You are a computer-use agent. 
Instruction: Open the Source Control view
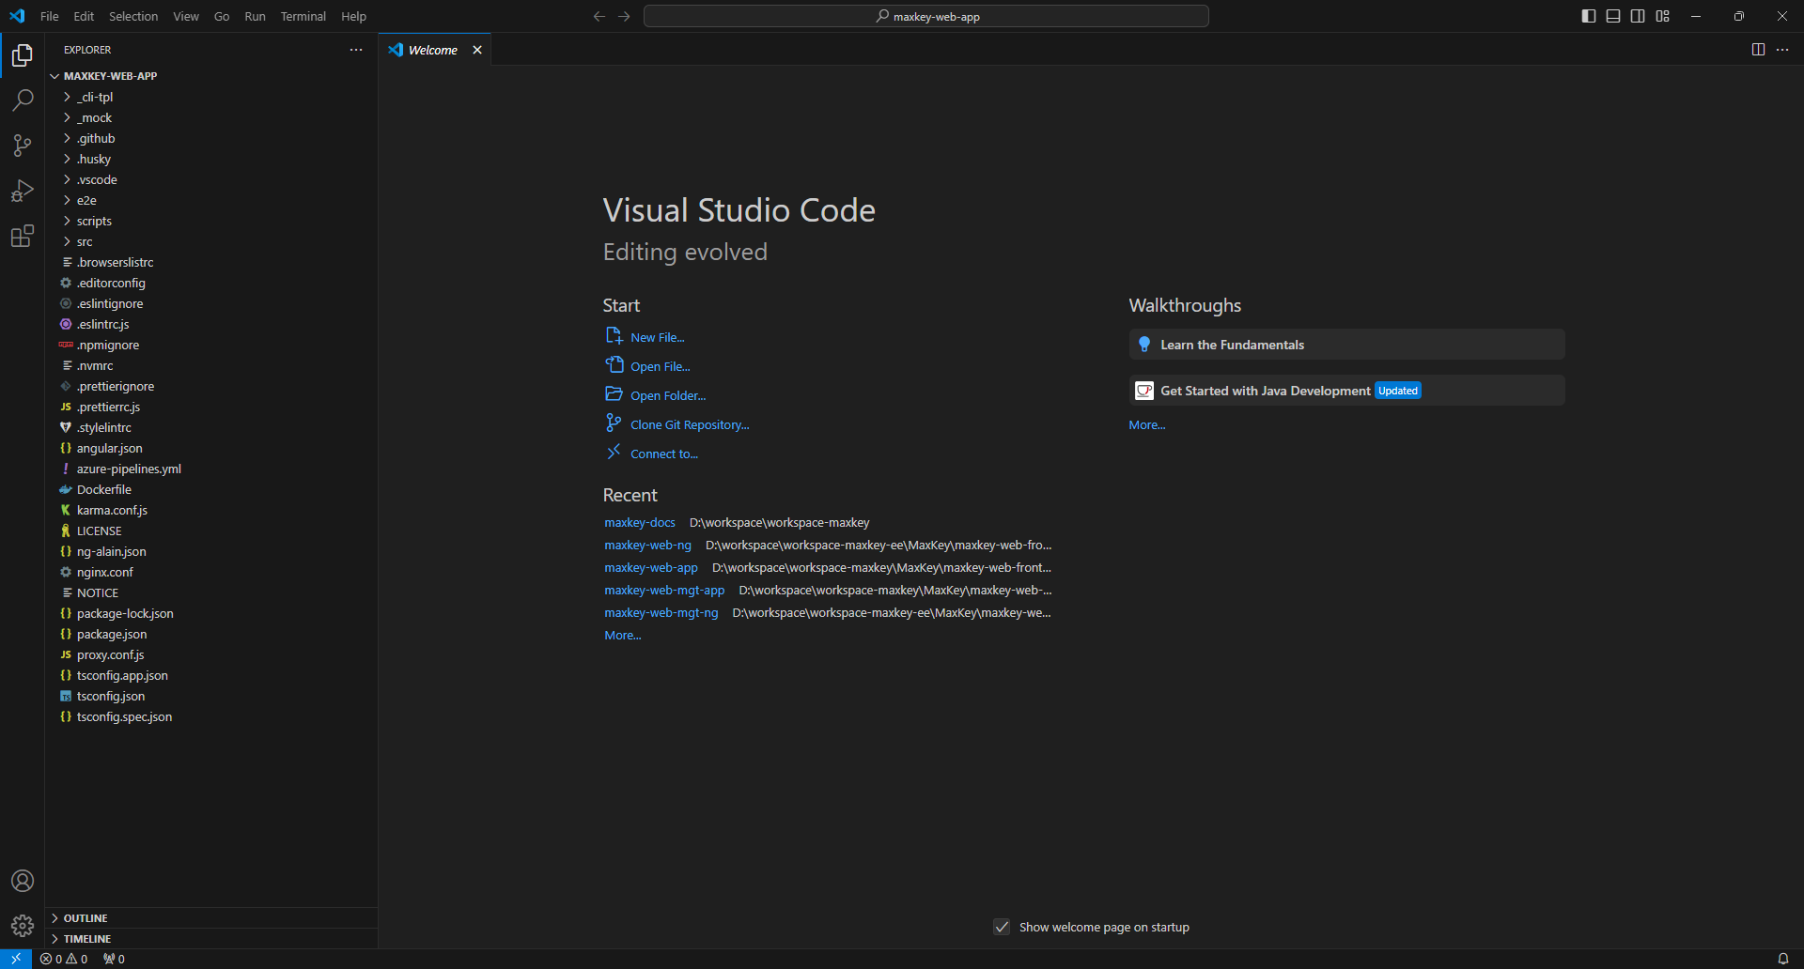[23, 146]
